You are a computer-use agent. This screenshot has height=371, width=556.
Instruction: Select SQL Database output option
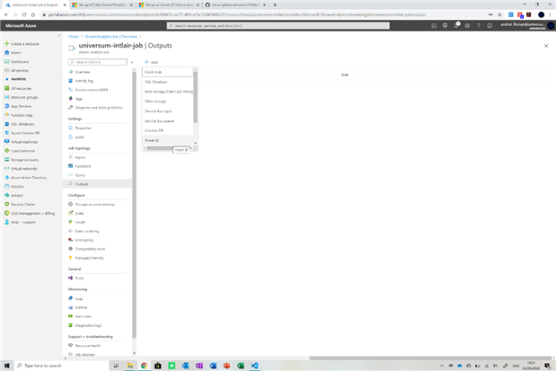(168, 82)
